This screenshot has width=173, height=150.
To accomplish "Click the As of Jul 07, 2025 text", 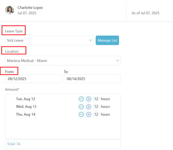I will click(x=146, y=13).
